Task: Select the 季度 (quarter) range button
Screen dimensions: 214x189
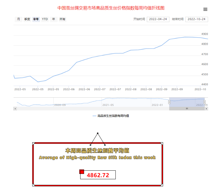Action: point(27,19)
